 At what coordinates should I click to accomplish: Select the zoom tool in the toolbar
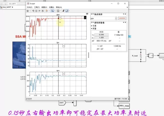[52, 11]
